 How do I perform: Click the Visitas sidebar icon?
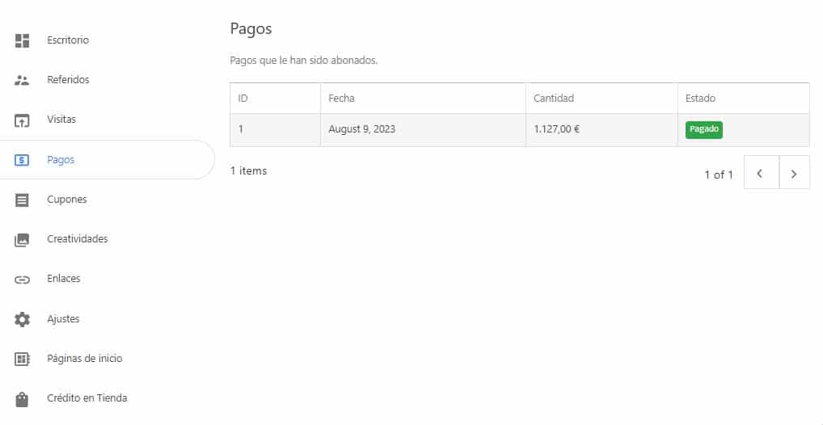(22, 120)
